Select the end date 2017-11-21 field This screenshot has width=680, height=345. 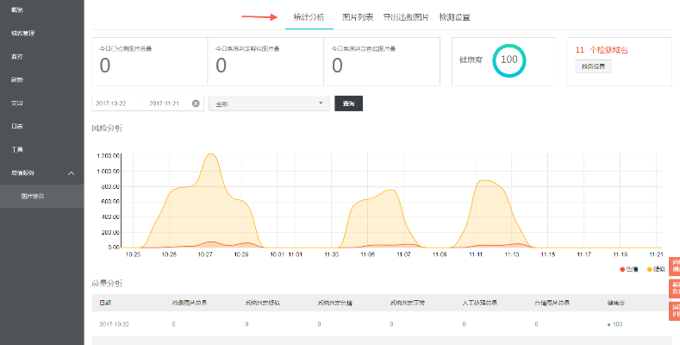pyautogui.click(x=167, y=103)
